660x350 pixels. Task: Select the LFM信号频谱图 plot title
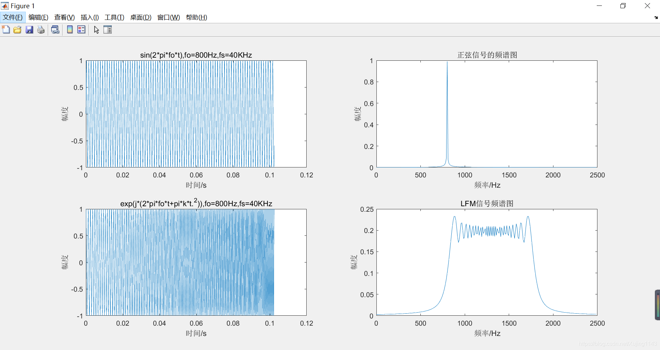click(x=487, y=203)
